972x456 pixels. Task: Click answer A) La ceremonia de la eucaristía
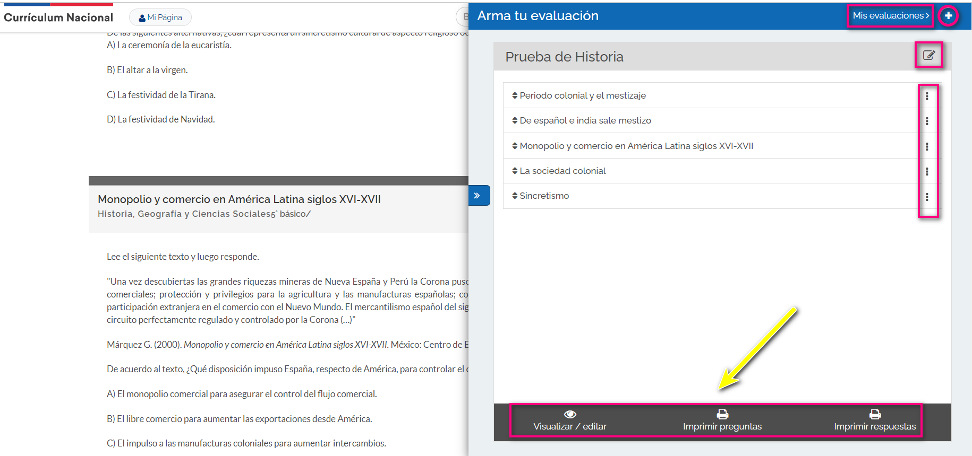tap(169, 45)
